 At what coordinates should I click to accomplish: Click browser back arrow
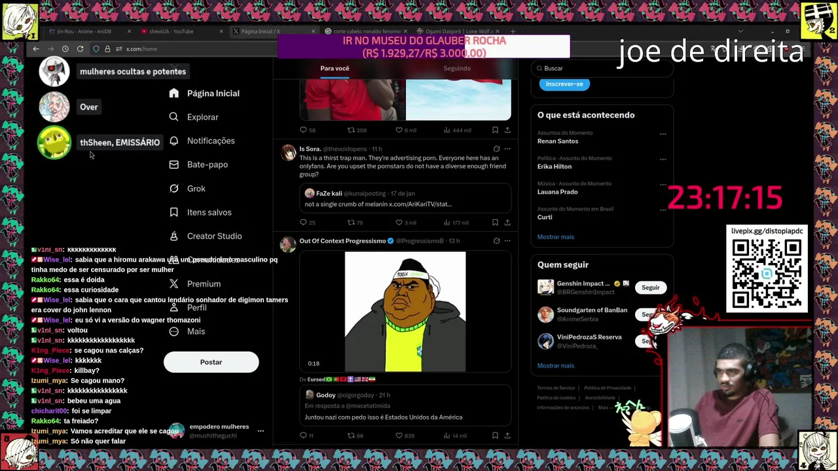pyautogui.click(x=36, y=49)
